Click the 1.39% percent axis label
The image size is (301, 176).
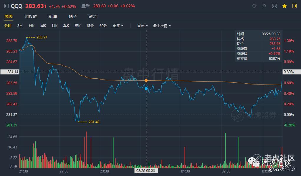289,40
